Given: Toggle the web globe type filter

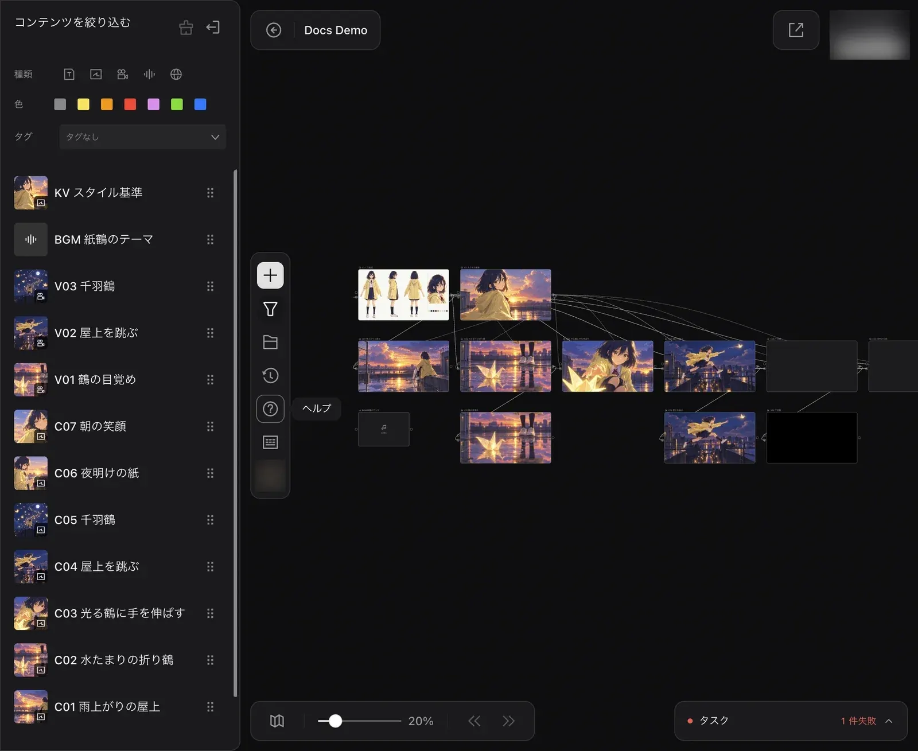Looking at the screenshot, I should (176, 74).
